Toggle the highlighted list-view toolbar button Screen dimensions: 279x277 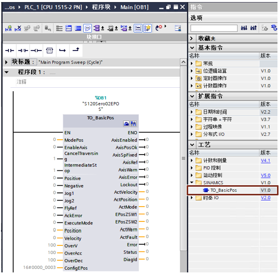click(x=138, y=28)
